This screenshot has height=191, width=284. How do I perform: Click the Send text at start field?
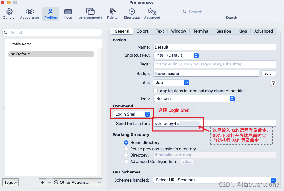click(215, 123)
